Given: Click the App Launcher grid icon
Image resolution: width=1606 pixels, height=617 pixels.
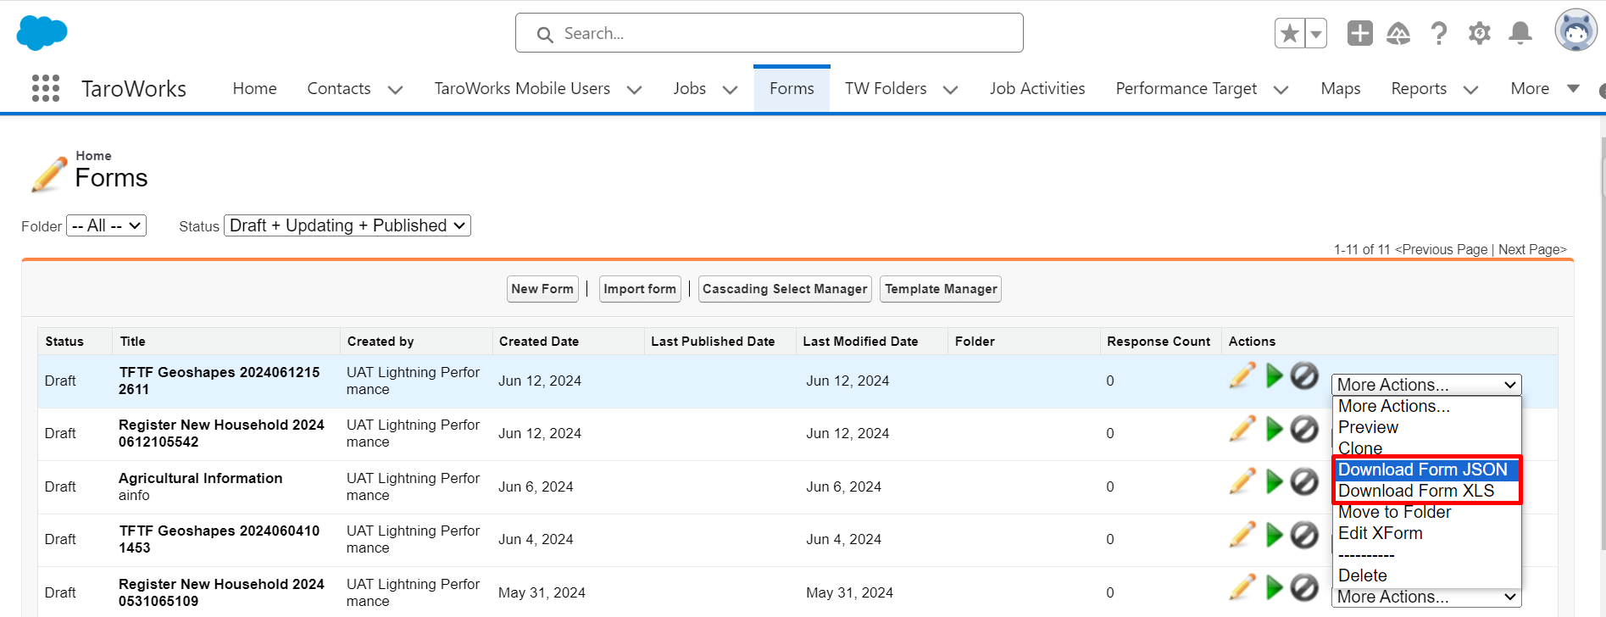Looking at the screenshot, I should 46,88.
